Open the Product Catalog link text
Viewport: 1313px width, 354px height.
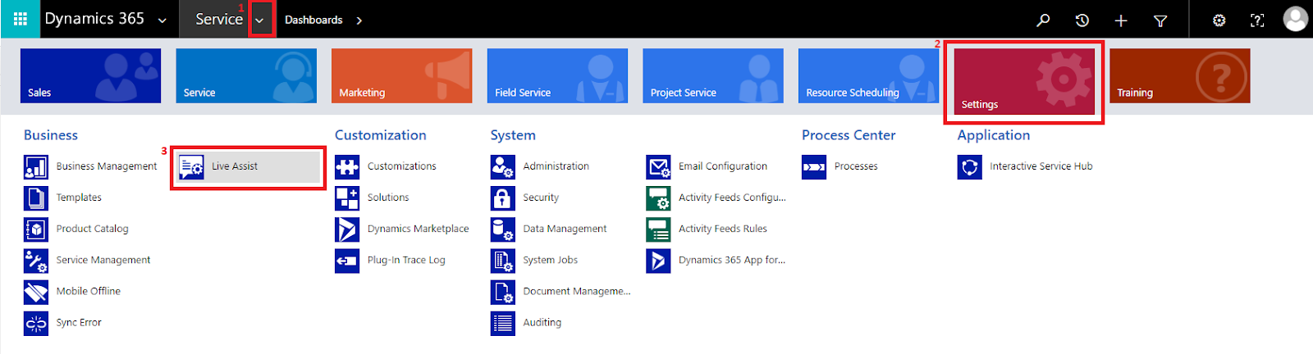(x=92, y=229)
